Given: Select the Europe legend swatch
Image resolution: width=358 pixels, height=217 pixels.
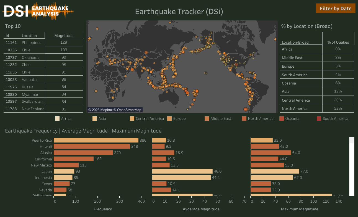Looking at the screenshot, I should point(170,118).
